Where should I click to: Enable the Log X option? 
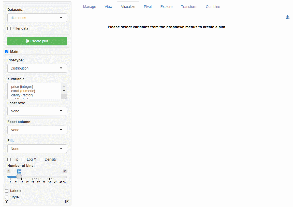[23, 160]
